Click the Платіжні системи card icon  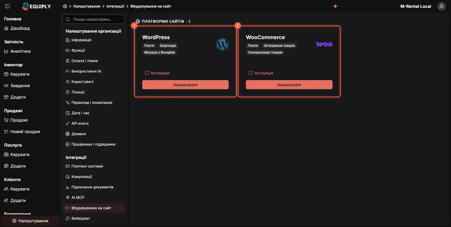(x=68, y=166)
